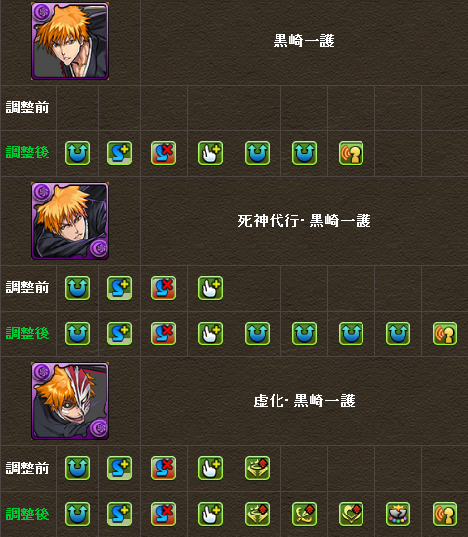Select the finger-plus move time icon in 黒崎一護's 調整後 row
468x537 pixels.
210,154
